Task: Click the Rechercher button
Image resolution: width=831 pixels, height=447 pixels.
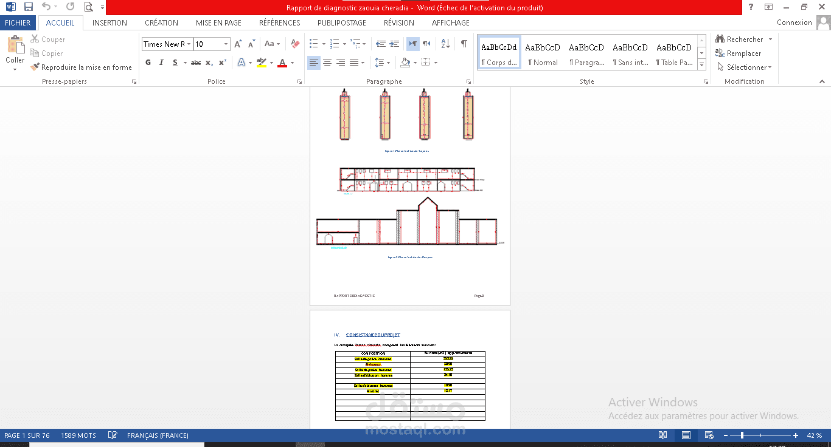Action: [739, 39]
